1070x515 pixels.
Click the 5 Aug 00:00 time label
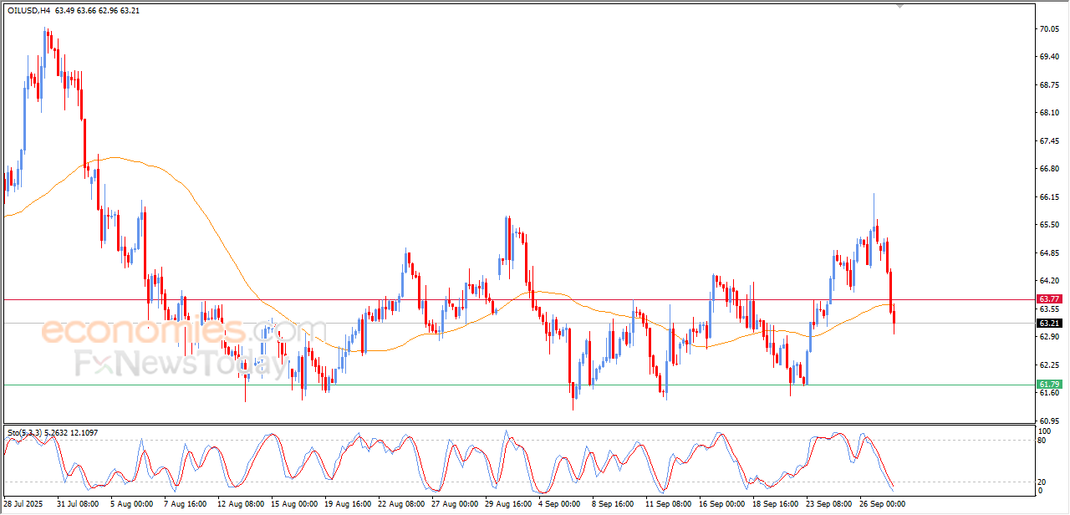click(x=132, y=505)
